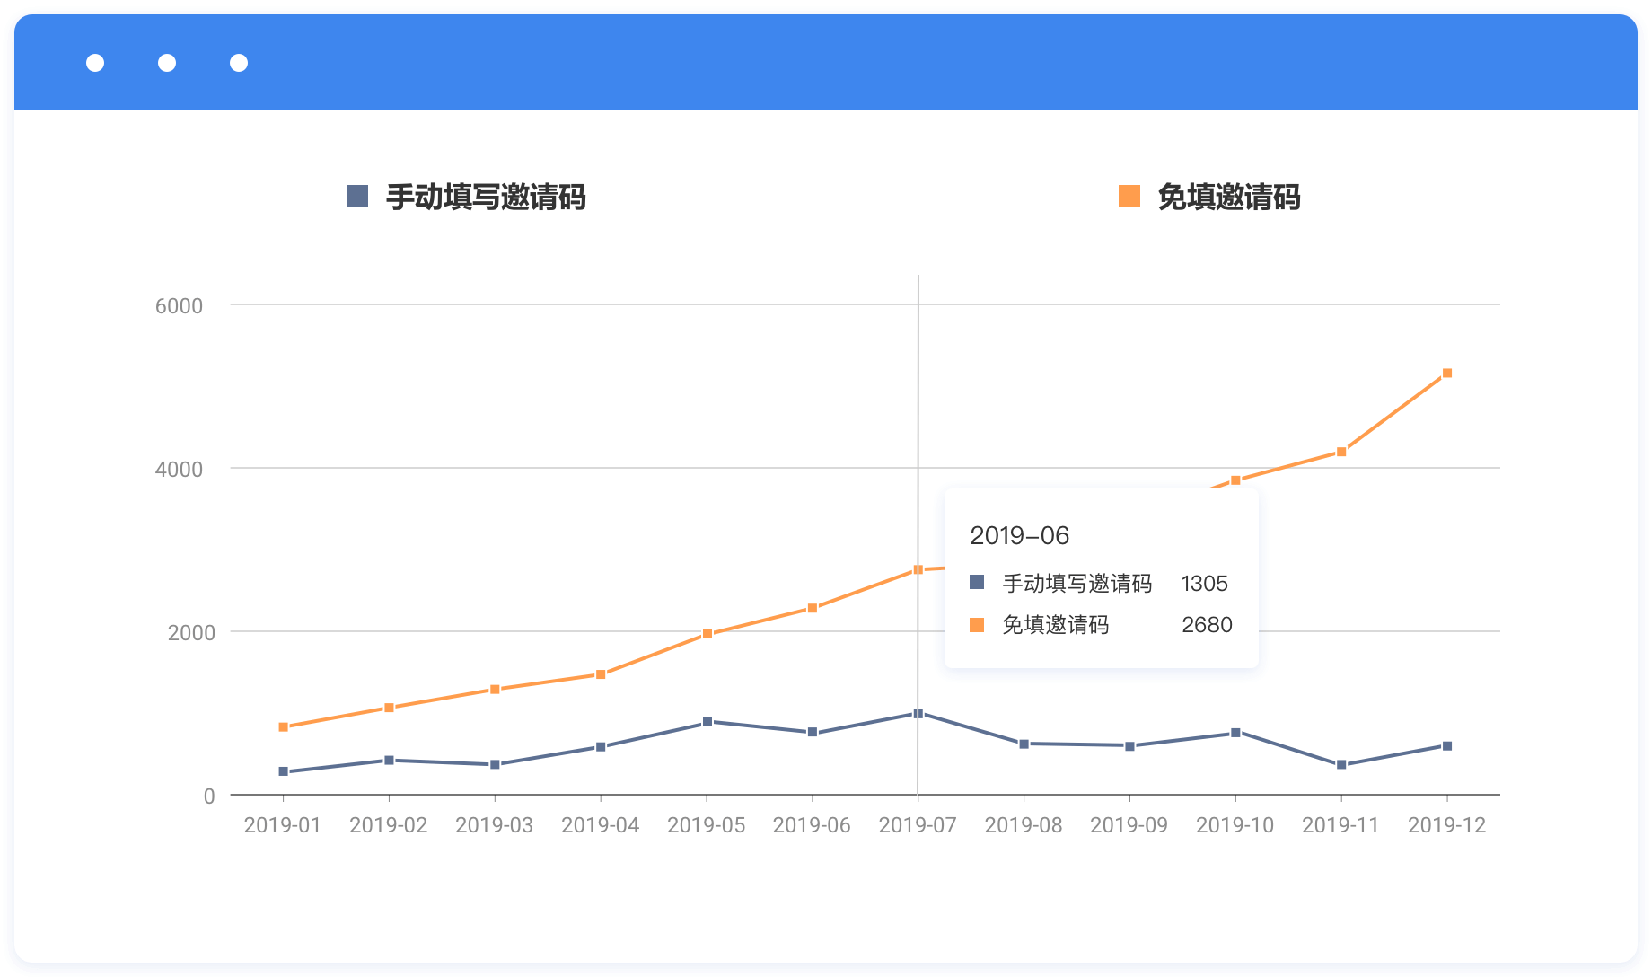Click the 2019-10 x-axis label

1235,825
